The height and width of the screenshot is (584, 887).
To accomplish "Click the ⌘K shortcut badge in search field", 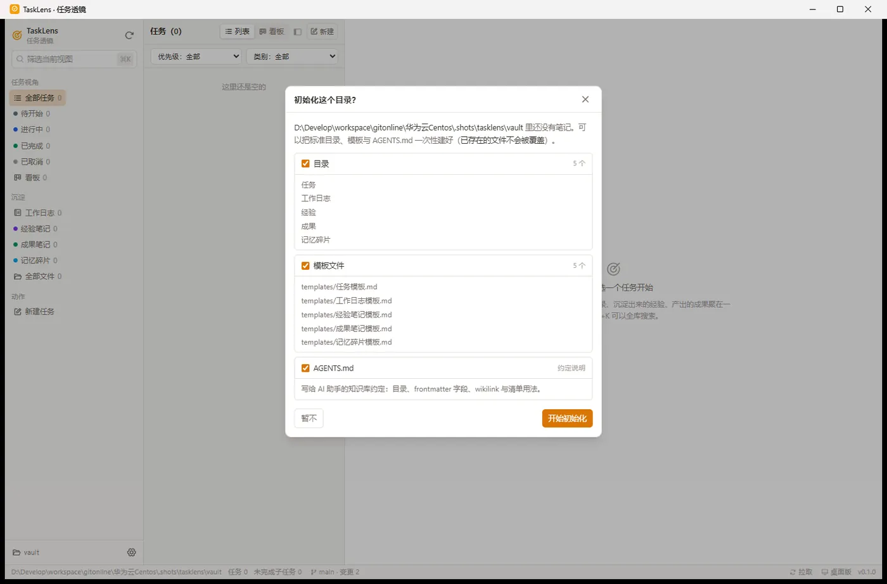I will coord(125,59).
